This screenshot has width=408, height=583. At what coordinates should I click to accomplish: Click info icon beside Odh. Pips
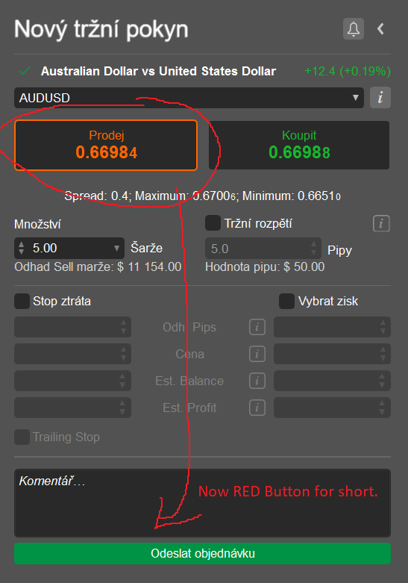click(257, 327)
